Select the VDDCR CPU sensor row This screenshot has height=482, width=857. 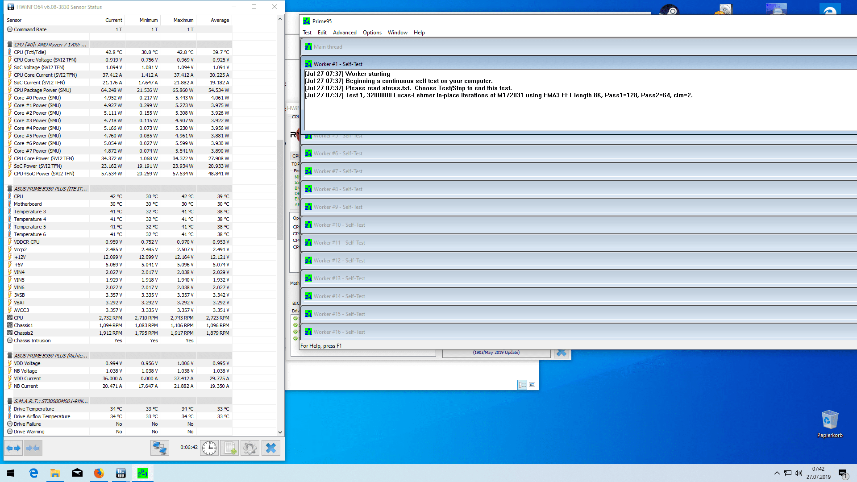pyautogui.click(x=118, y=242)
